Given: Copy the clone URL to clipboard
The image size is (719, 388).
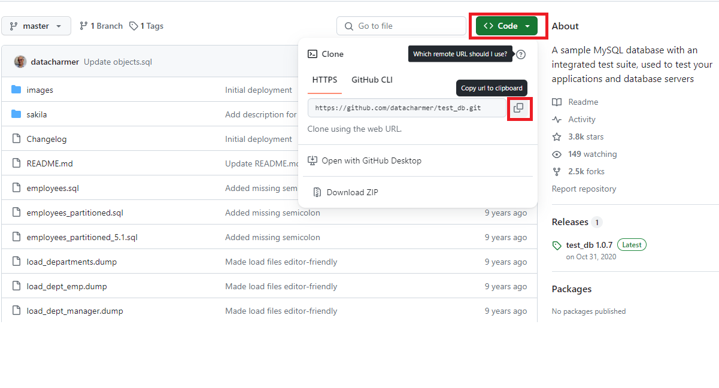Looking at the screenshot, I should pos(518,108).
